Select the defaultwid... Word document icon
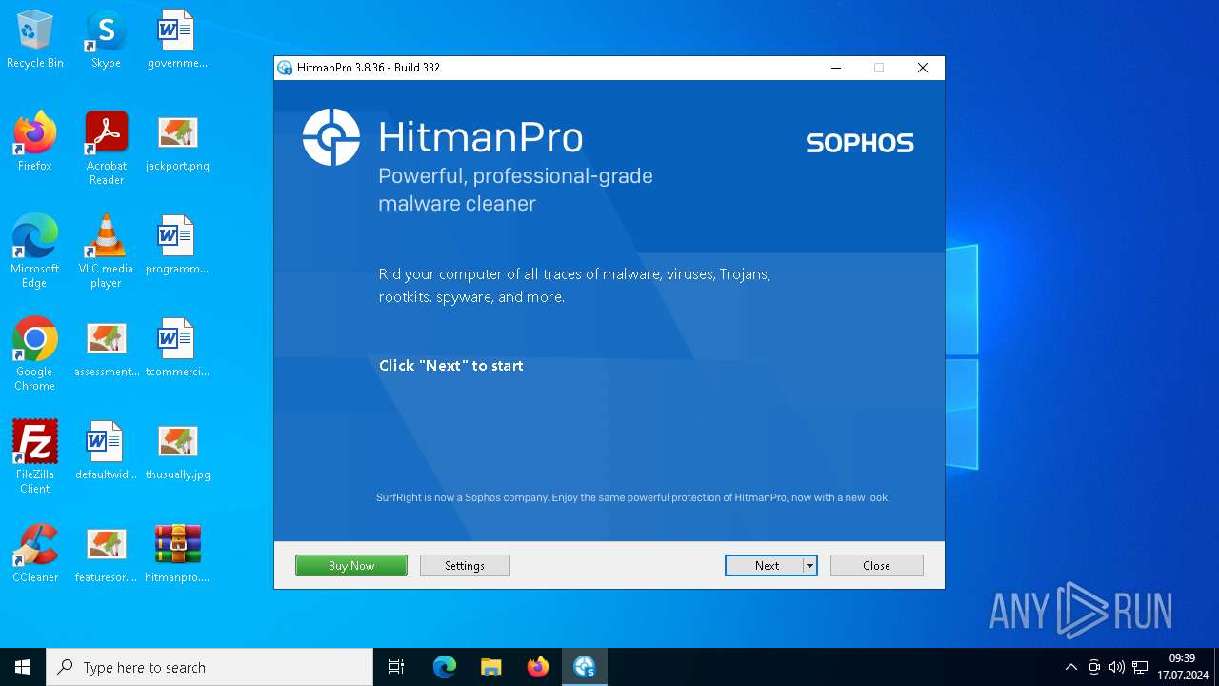1219x686 pixels. 107,452
